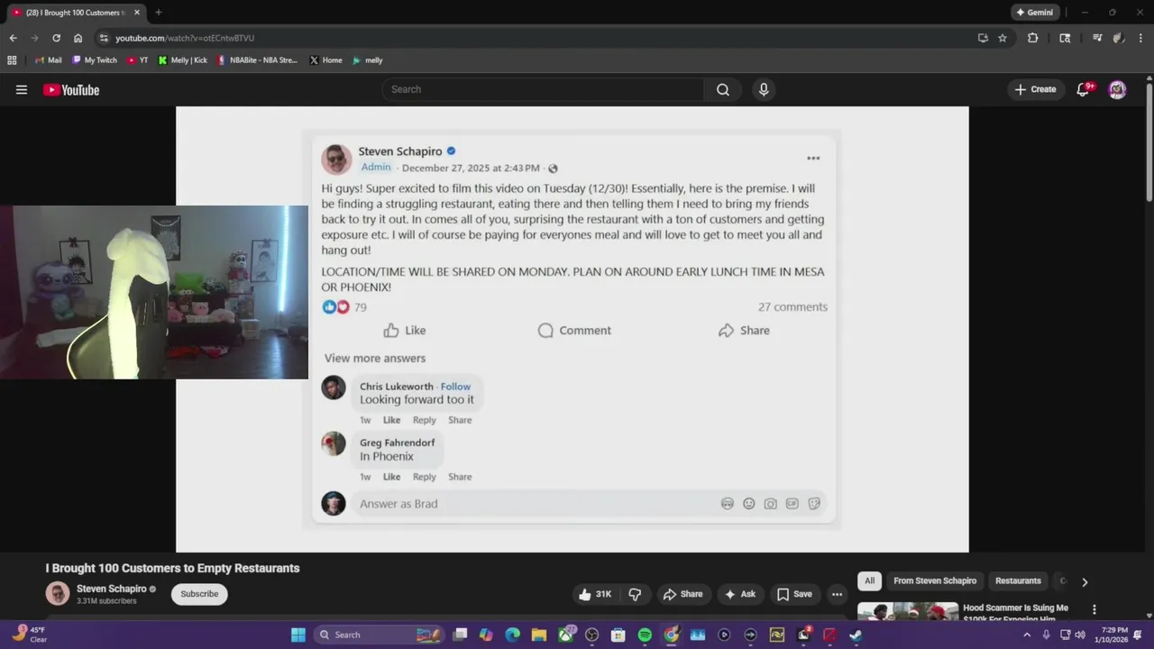Focus the YouTube search box
This screenshot has height=649, width=1154.
point(543,89)
